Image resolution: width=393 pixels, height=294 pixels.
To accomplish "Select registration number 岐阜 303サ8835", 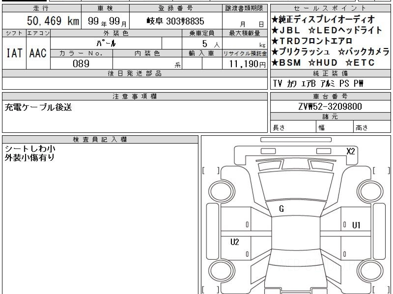I will 175,22.
